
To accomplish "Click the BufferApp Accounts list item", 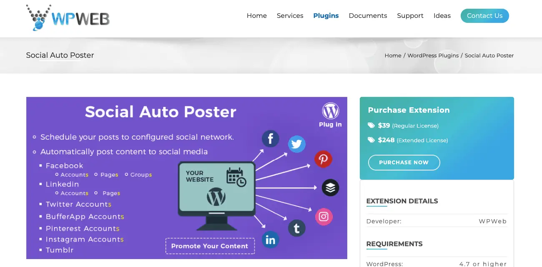I will point(85,217).
